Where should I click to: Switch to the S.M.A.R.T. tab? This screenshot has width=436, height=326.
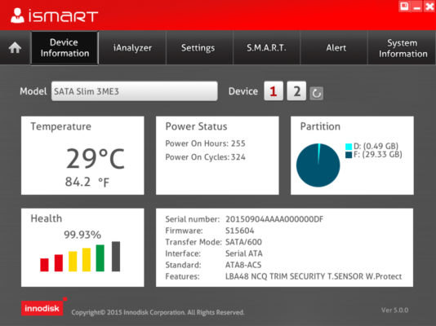point(266,48)
